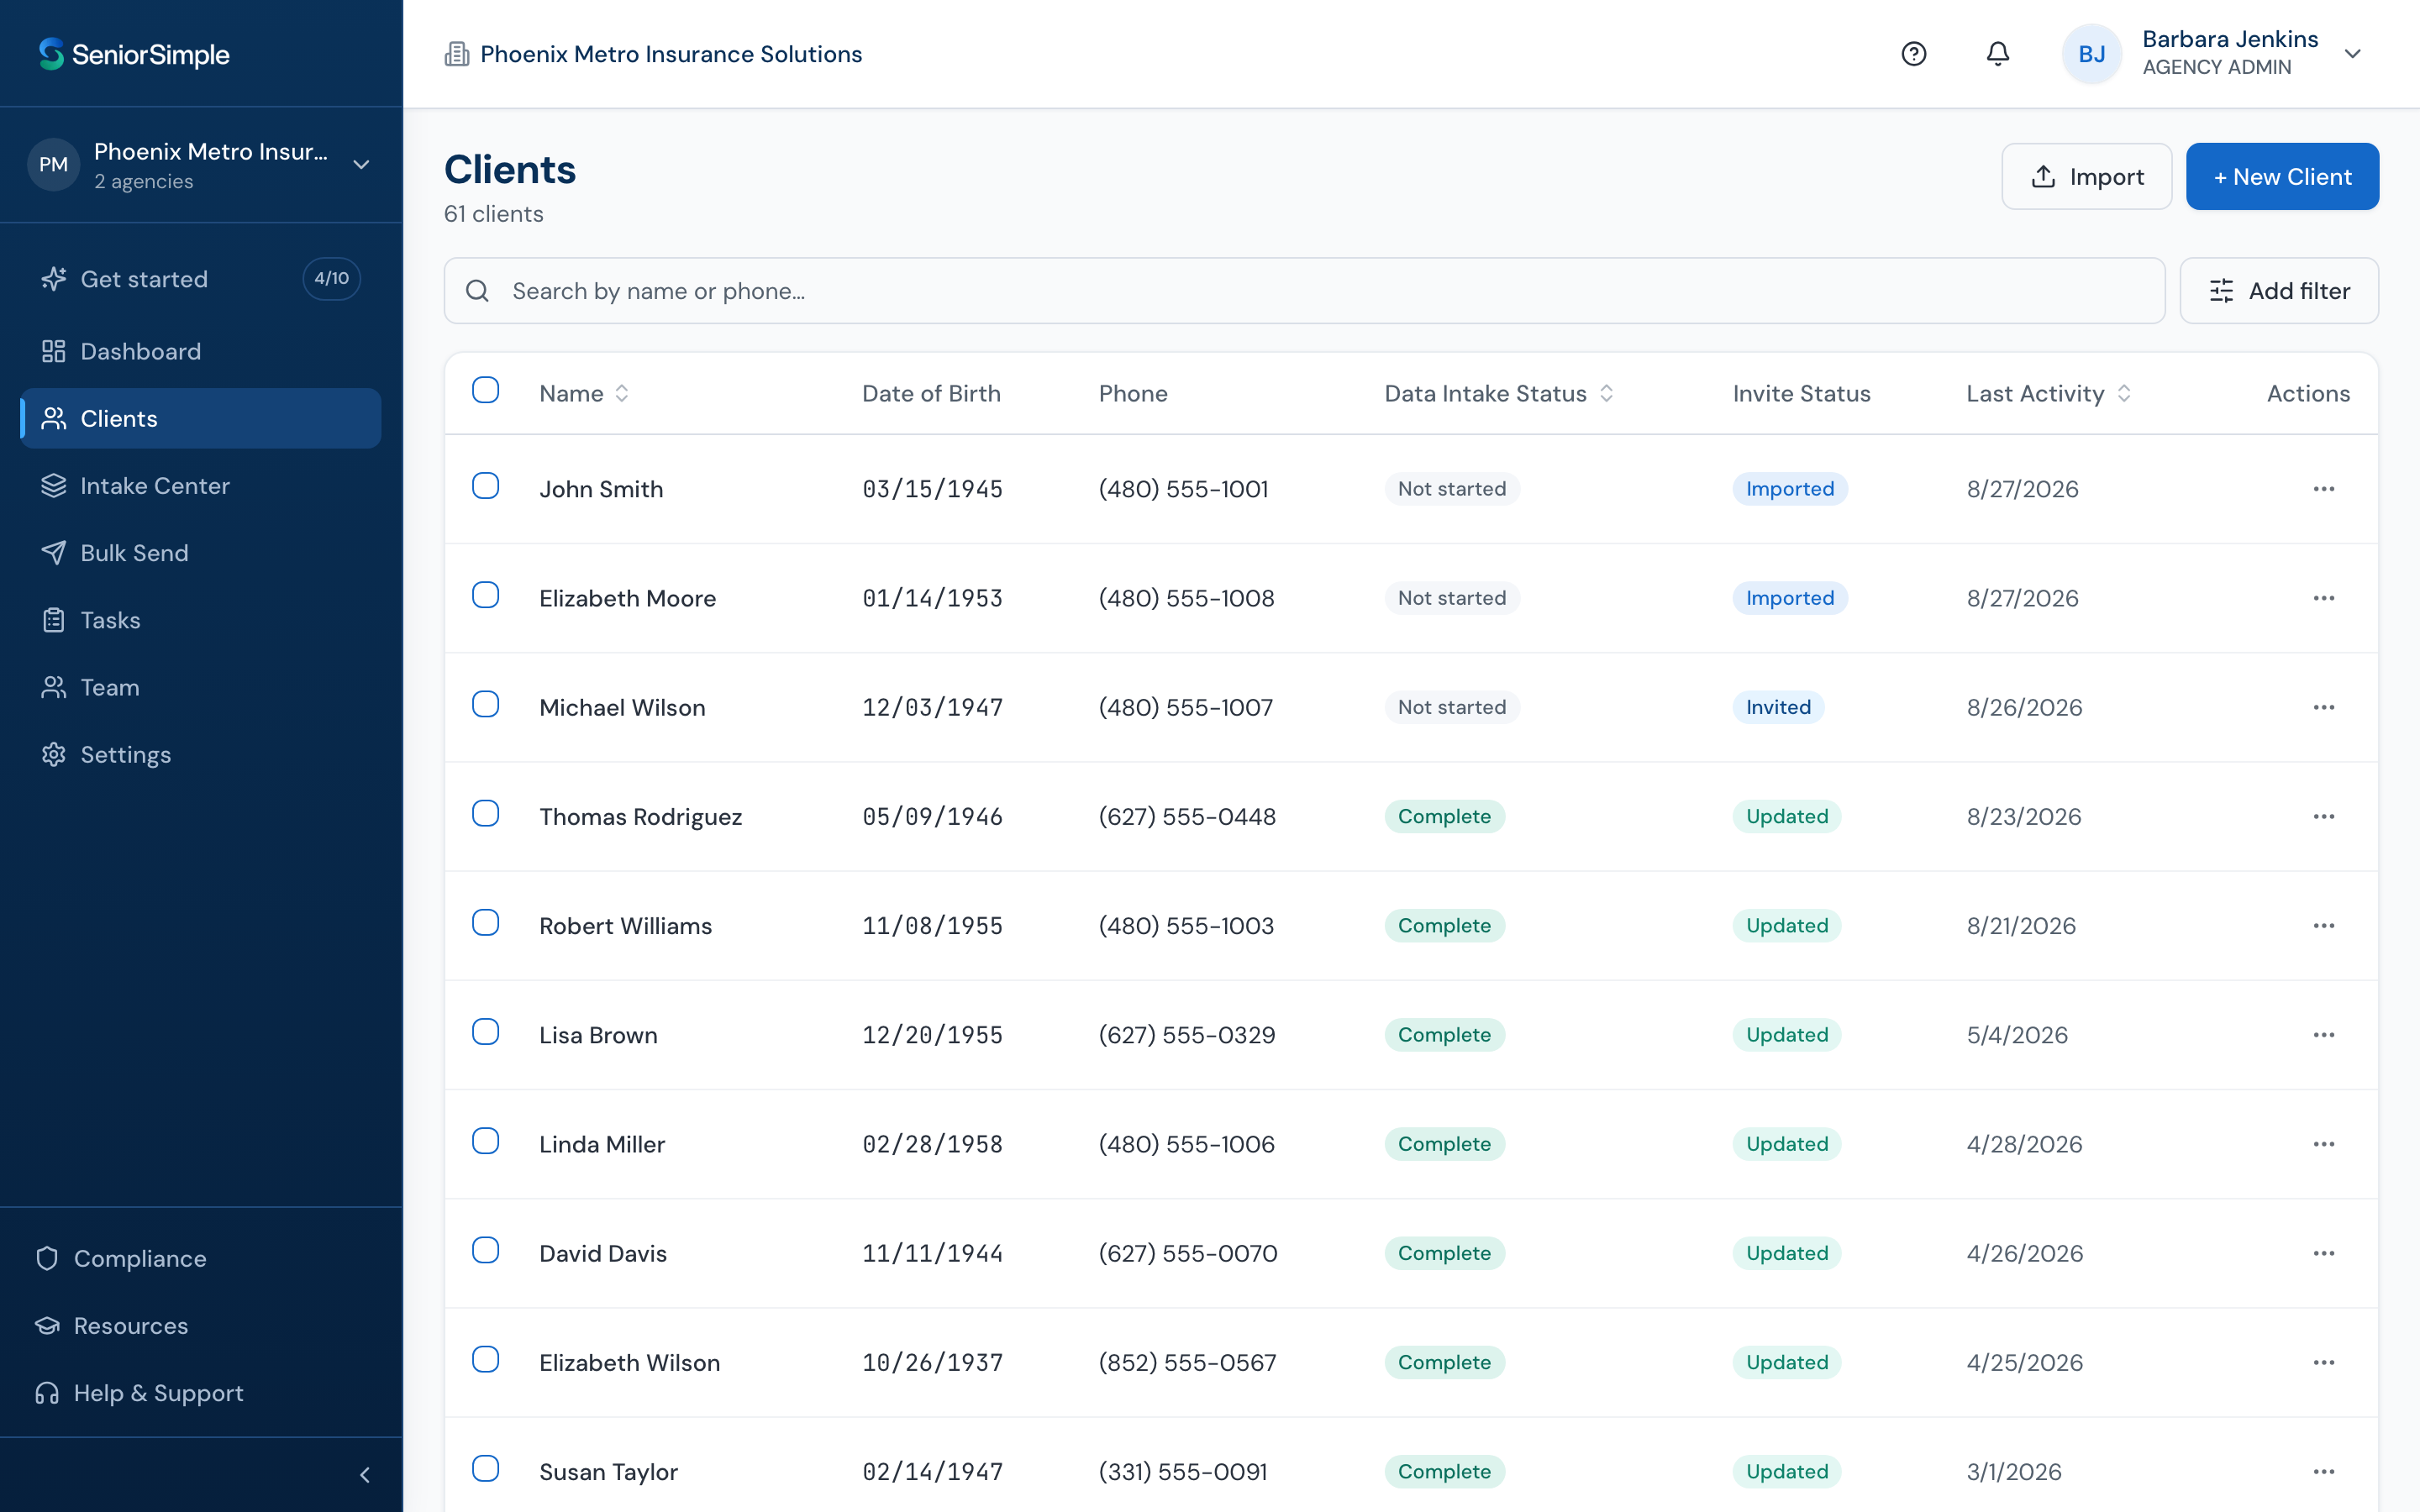Open Susan Taylor's client record
Image resolution: width=2420 pixels, height=1512 pixels.
608,1472
